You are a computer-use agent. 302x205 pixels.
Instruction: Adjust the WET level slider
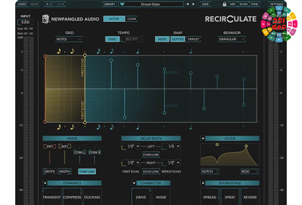click(x=64, y=158)
